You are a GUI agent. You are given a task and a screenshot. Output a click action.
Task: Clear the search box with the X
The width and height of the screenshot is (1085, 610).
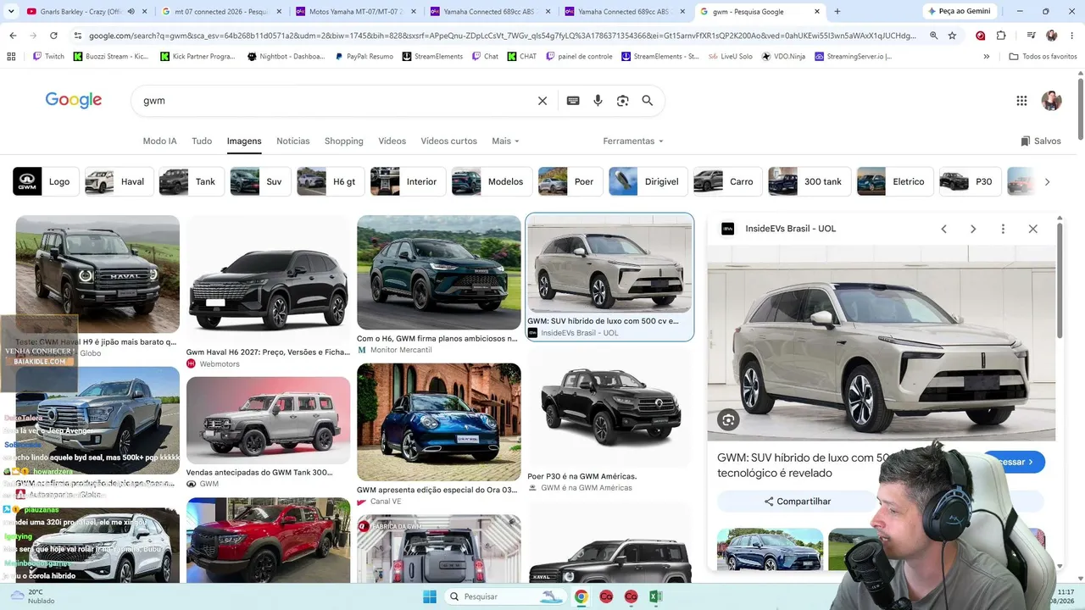(542, 101)
